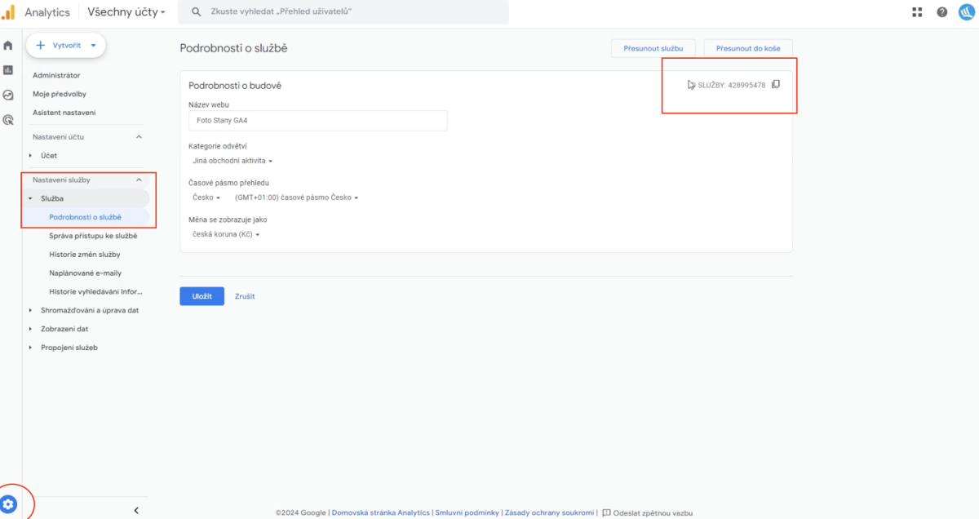
Task: Click the Název webu input field
Action: (x=318, y=121)
